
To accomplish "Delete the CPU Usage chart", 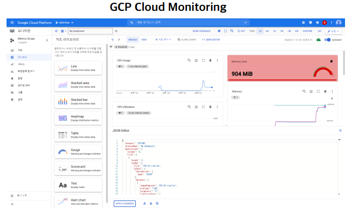I will 210,61.
